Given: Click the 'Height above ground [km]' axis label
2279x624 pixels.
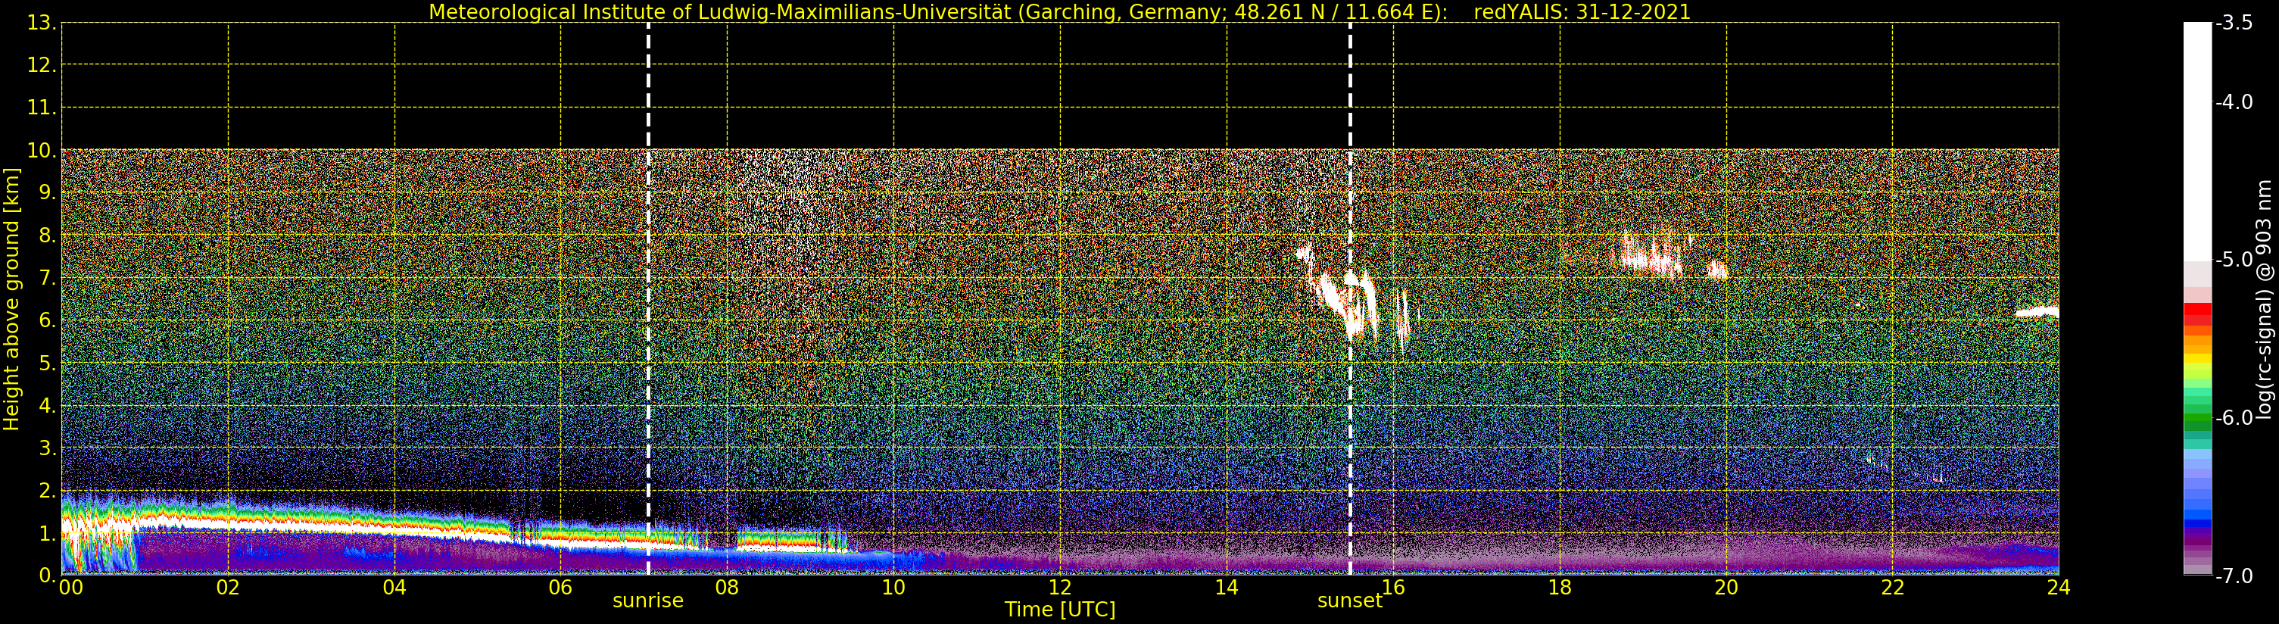Looking at the screenshot, I should coord(11,299).
